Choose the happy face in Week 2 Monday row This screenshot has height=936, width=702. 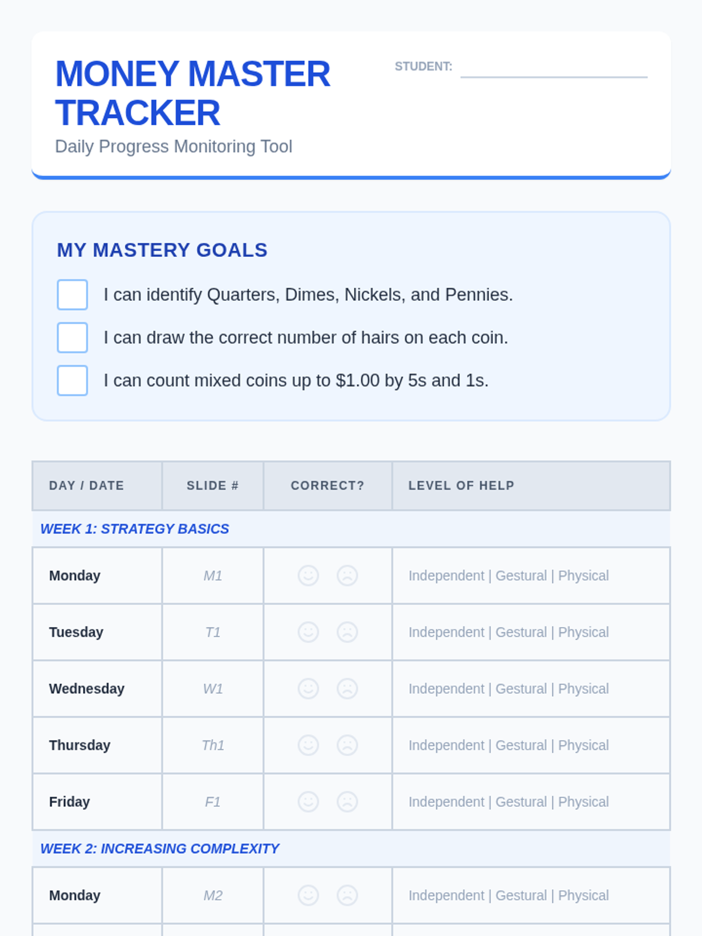click(308, 896)
